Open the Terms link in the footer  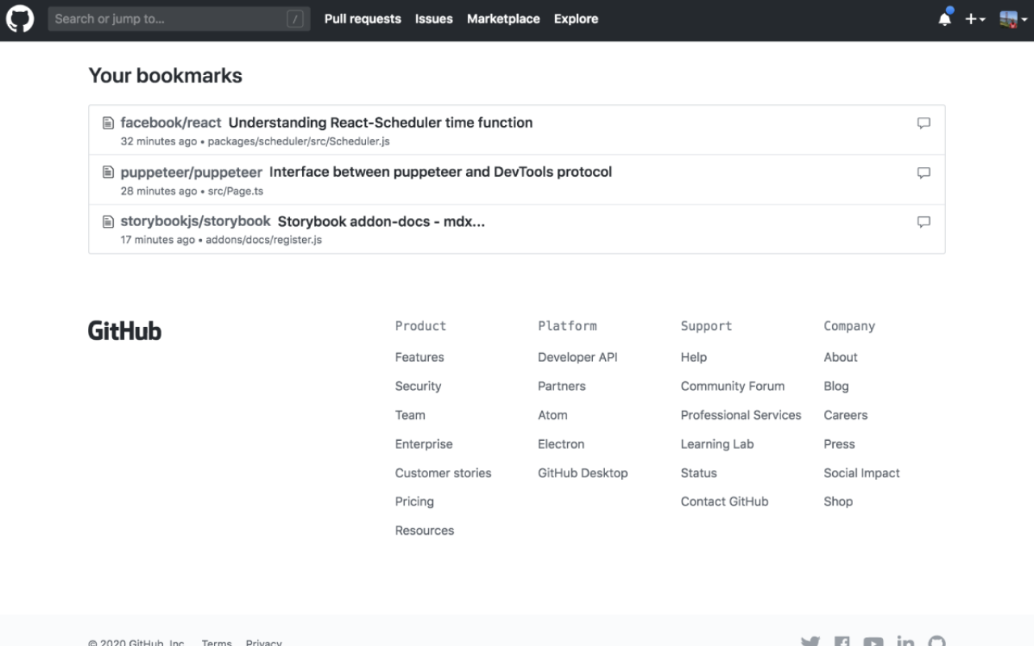click(x=216, y=643)
